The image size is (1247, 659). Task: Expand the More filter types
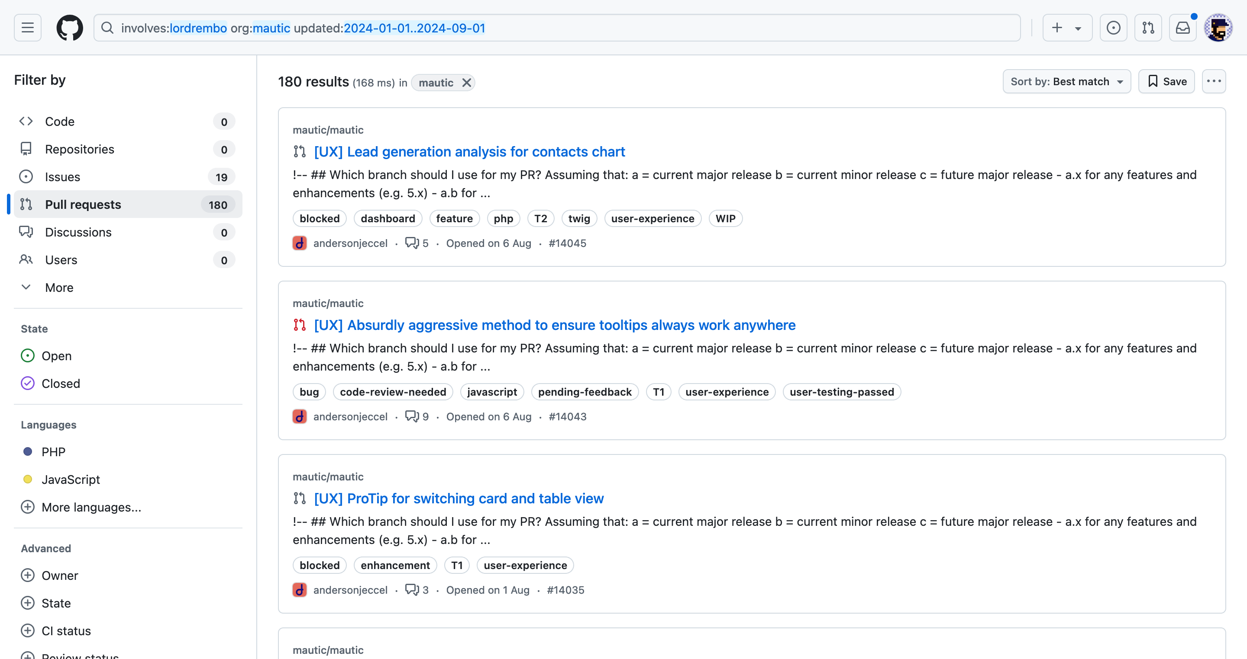pyautogui.click(x=128, y=287)
